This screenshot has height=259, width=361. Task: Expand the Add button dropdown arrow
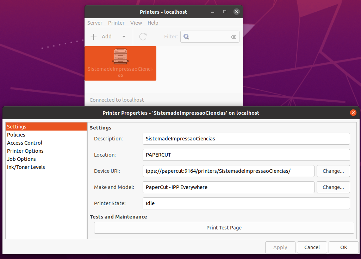[124, 37]
